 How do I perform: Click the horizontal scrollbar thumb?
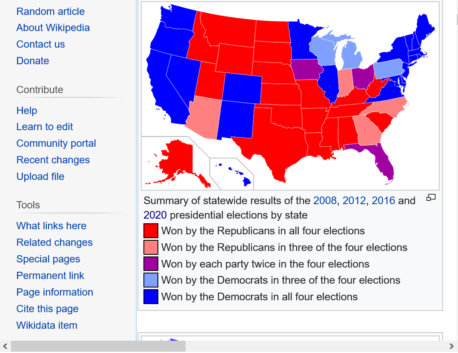(x=98, y=346)
